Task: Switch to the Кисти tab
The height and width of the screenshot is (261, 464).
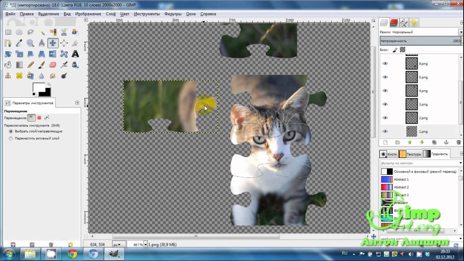Action: tap(389, 154)
